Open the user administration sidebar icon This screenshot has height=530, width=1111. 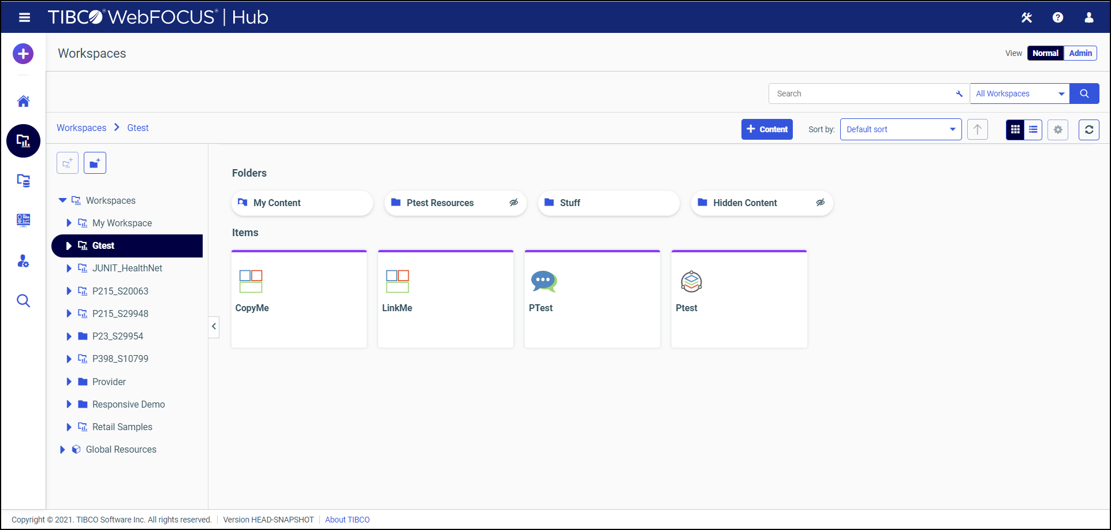23,261
